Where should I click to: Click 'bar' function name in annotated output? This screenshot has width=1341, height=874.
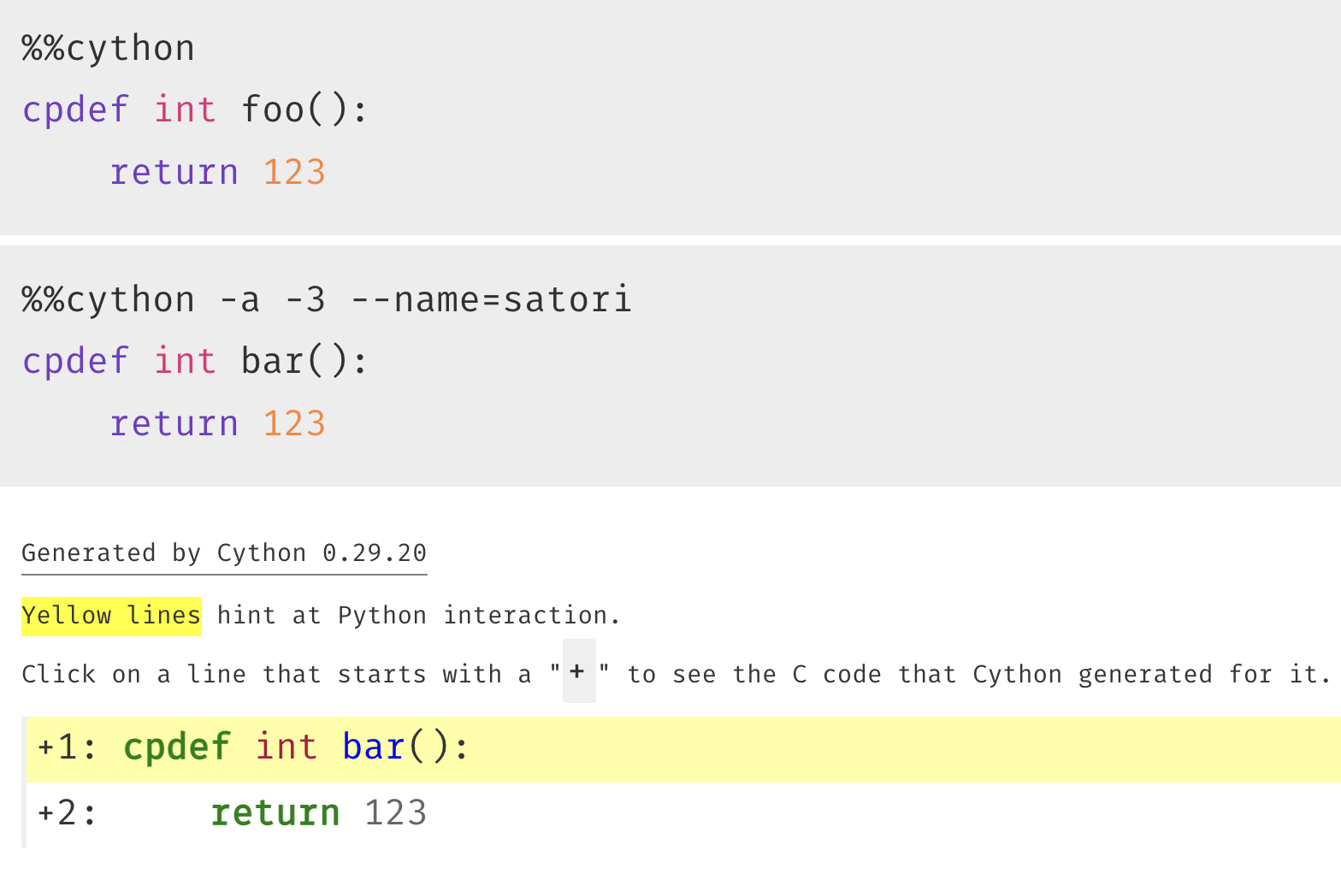click(374, 747)
